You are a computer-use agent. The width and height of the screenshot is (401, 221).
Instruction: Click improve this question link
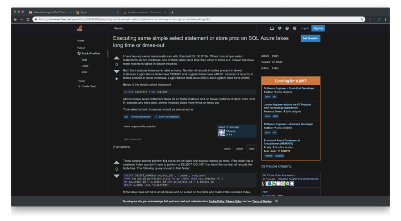click(143, 127)
